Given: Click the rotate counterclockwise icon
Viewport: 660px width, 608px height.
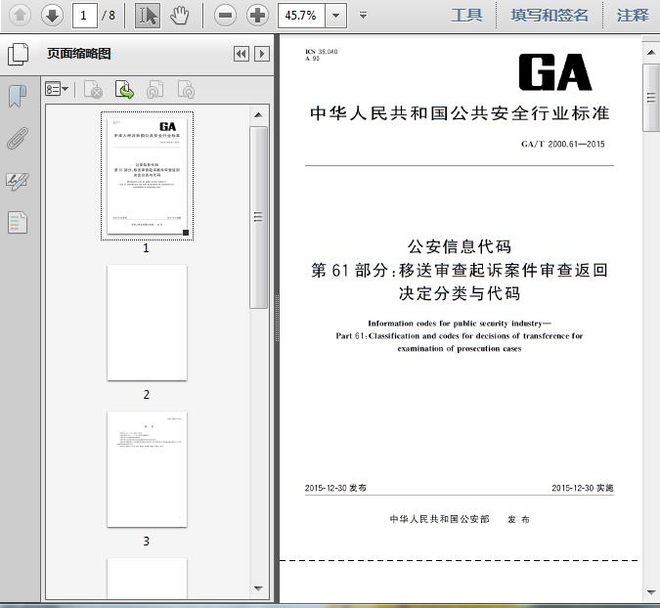Looking at the screenshot, I should coord(154,89).
